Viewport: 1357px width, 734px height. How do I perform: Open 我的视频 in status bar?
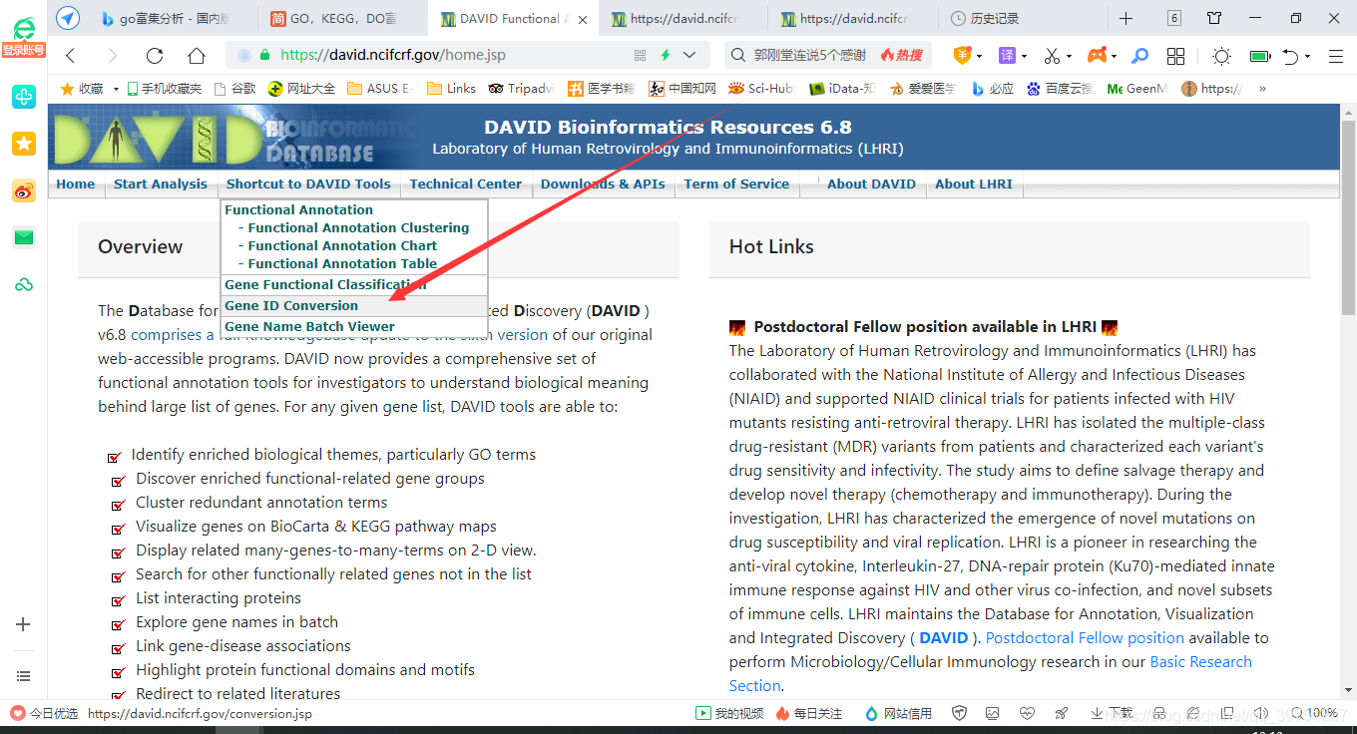click(x=729, y=713)
